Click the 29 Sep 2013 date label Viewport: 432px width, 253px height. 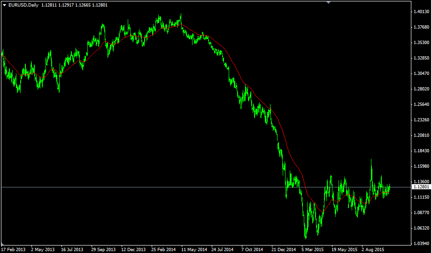(x=103, y=250)
